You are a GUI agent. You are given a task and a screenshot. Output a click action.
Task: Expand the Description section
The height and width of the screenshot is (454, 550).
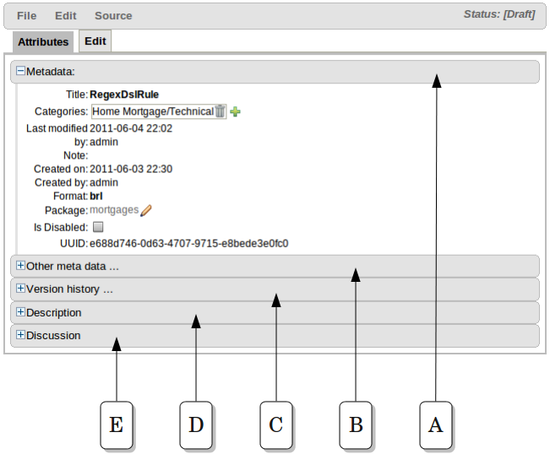tap(21, 312)
